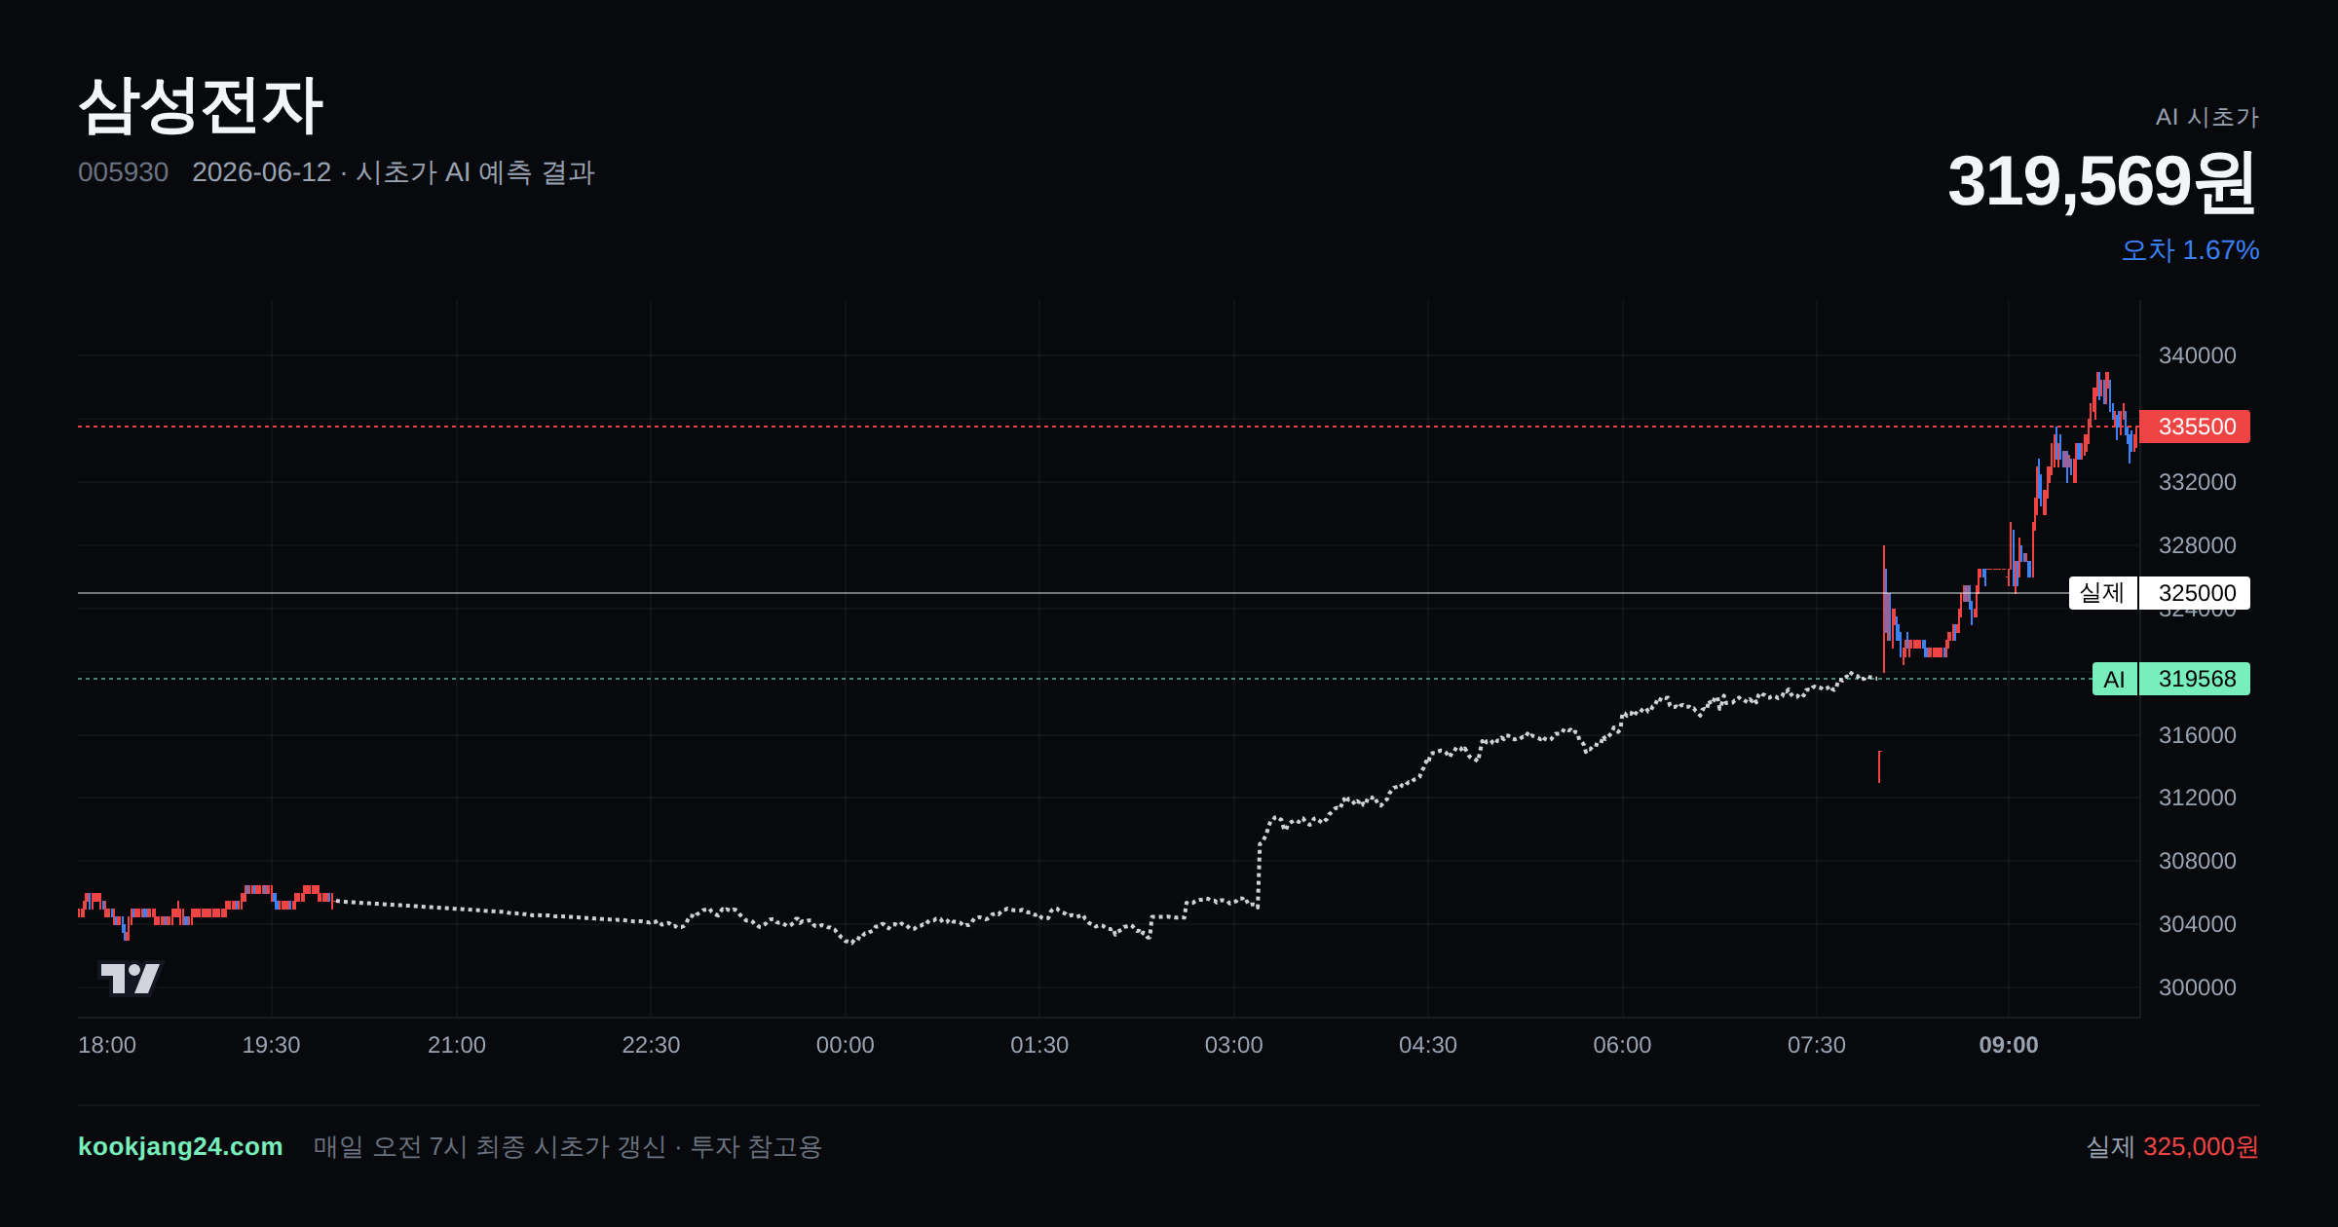Click the 00:00 time axis label

(x=845, y=1045)
